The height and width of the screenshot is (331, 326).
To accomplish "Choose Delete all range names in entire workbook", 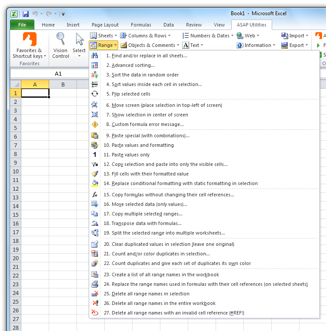I will [x=204, y=303].
